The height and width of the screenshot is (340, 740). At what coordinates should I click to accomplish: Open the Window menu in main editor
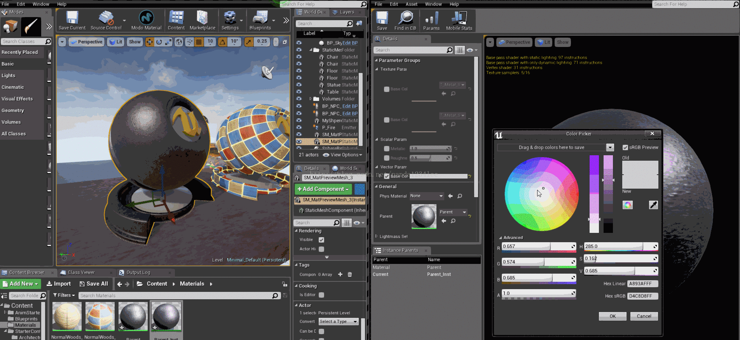[41, 4]
